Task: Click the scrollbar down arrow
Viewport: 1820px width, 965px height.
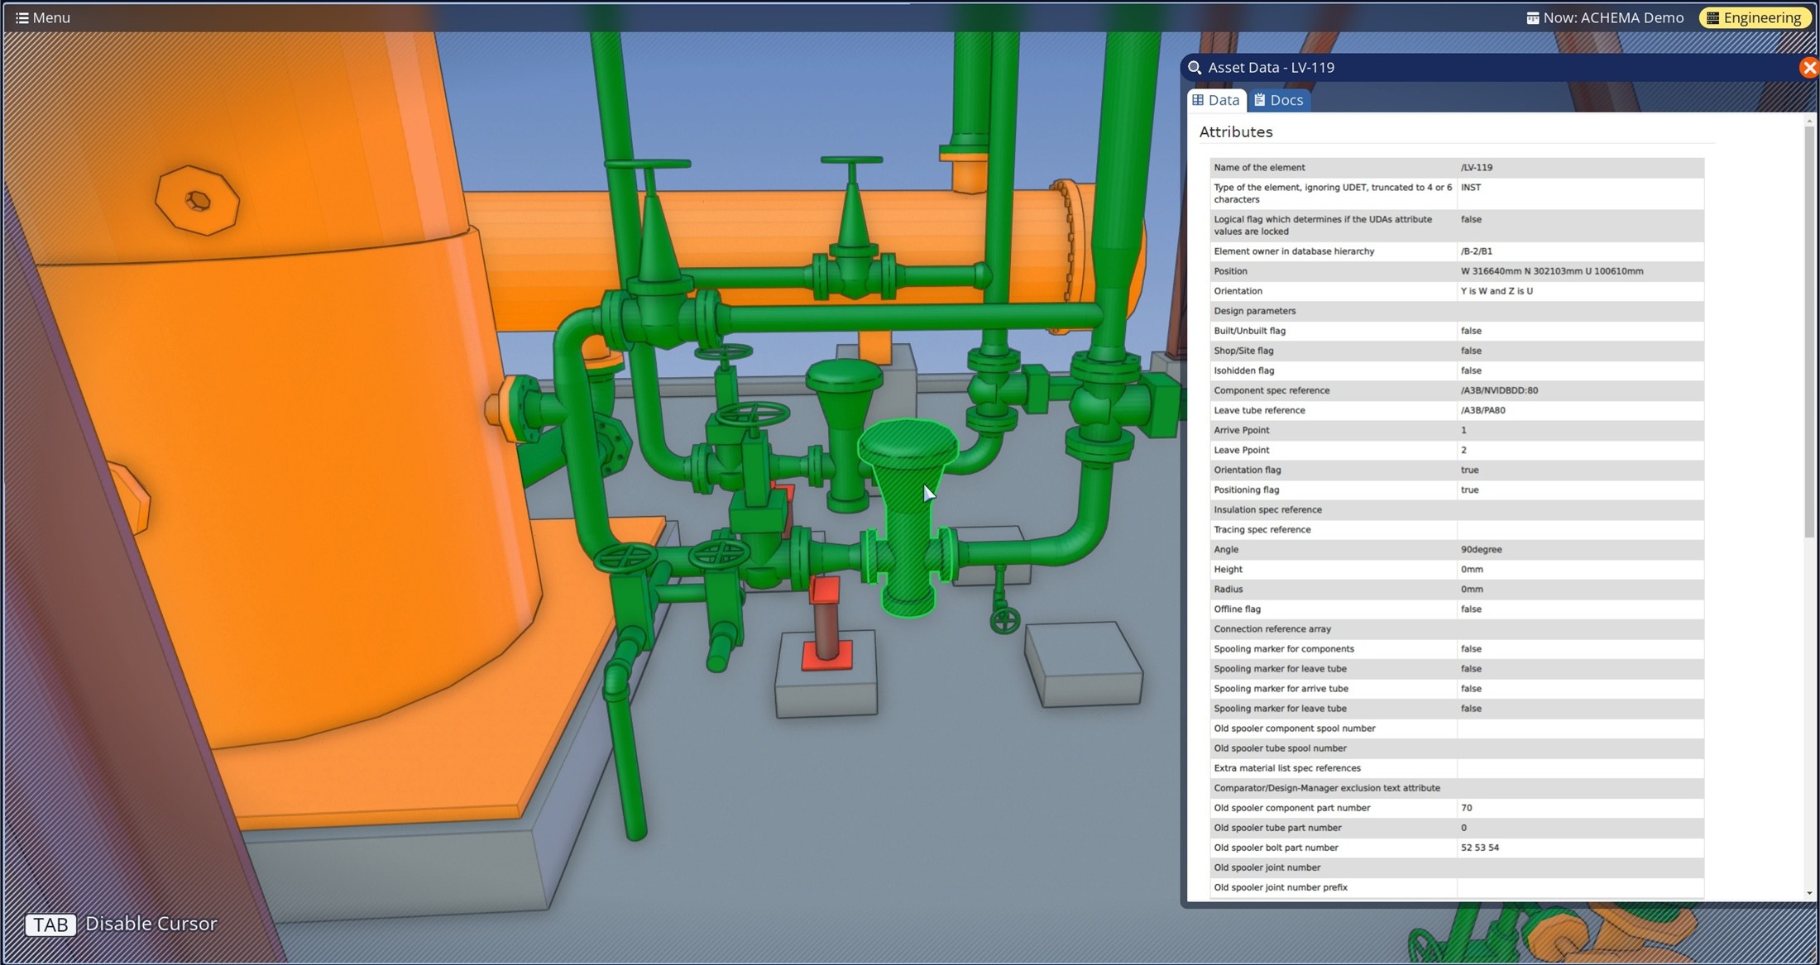Action: 1809,893
